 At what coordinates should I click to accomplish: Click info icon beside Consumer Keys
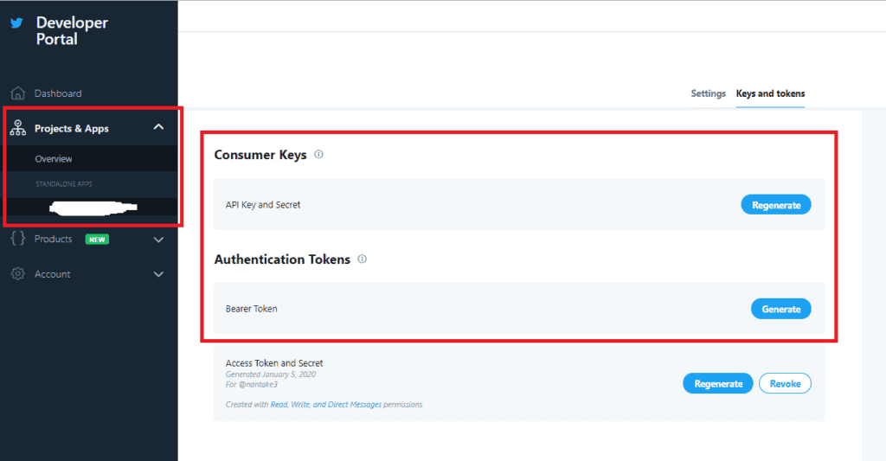click(318, 155)
